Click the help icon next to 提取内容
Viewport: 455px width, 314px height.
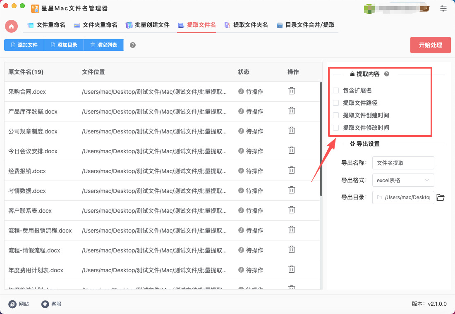(386, 74)
